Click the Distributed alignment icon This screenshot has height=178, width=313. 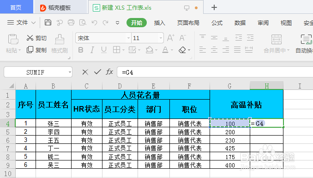(x=249, y=50)
